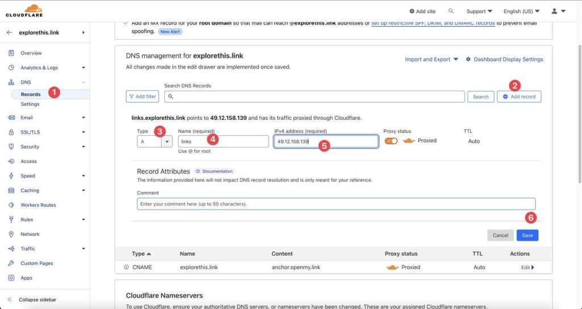
Task: Expand the Email submenu arrow
Action: (83, 118)
